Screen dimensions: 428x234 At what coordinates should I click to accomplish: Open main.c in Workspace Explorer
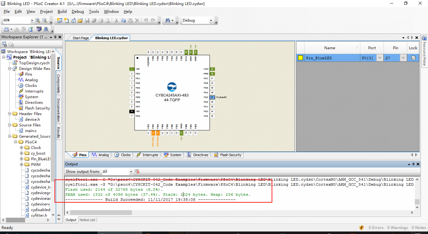pyautogui.click(x=31, y=131)
